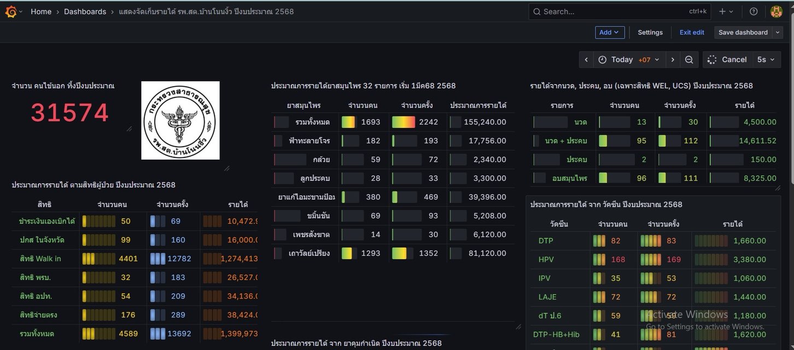Image resolution: width=794 pixels, height=350 pixels.
Task: Open Dashboards breadcrumb link
Action: click(x=85, y=11)
